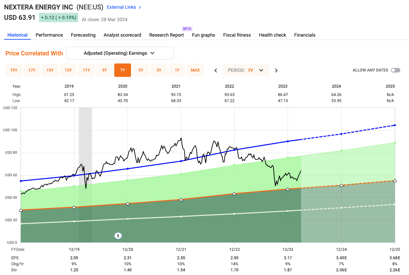409x275 pixels.
Task: Open the PERIOD 7Y dropdown
Action: pos(246,70)
